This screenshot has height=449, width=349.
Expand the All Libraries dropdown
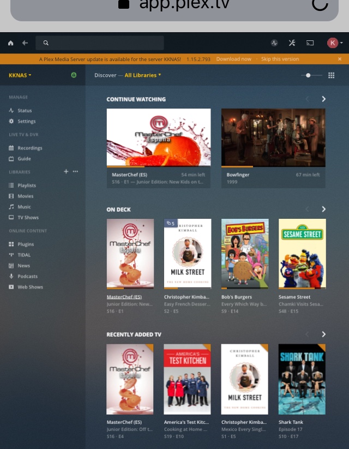pos(142,75)
